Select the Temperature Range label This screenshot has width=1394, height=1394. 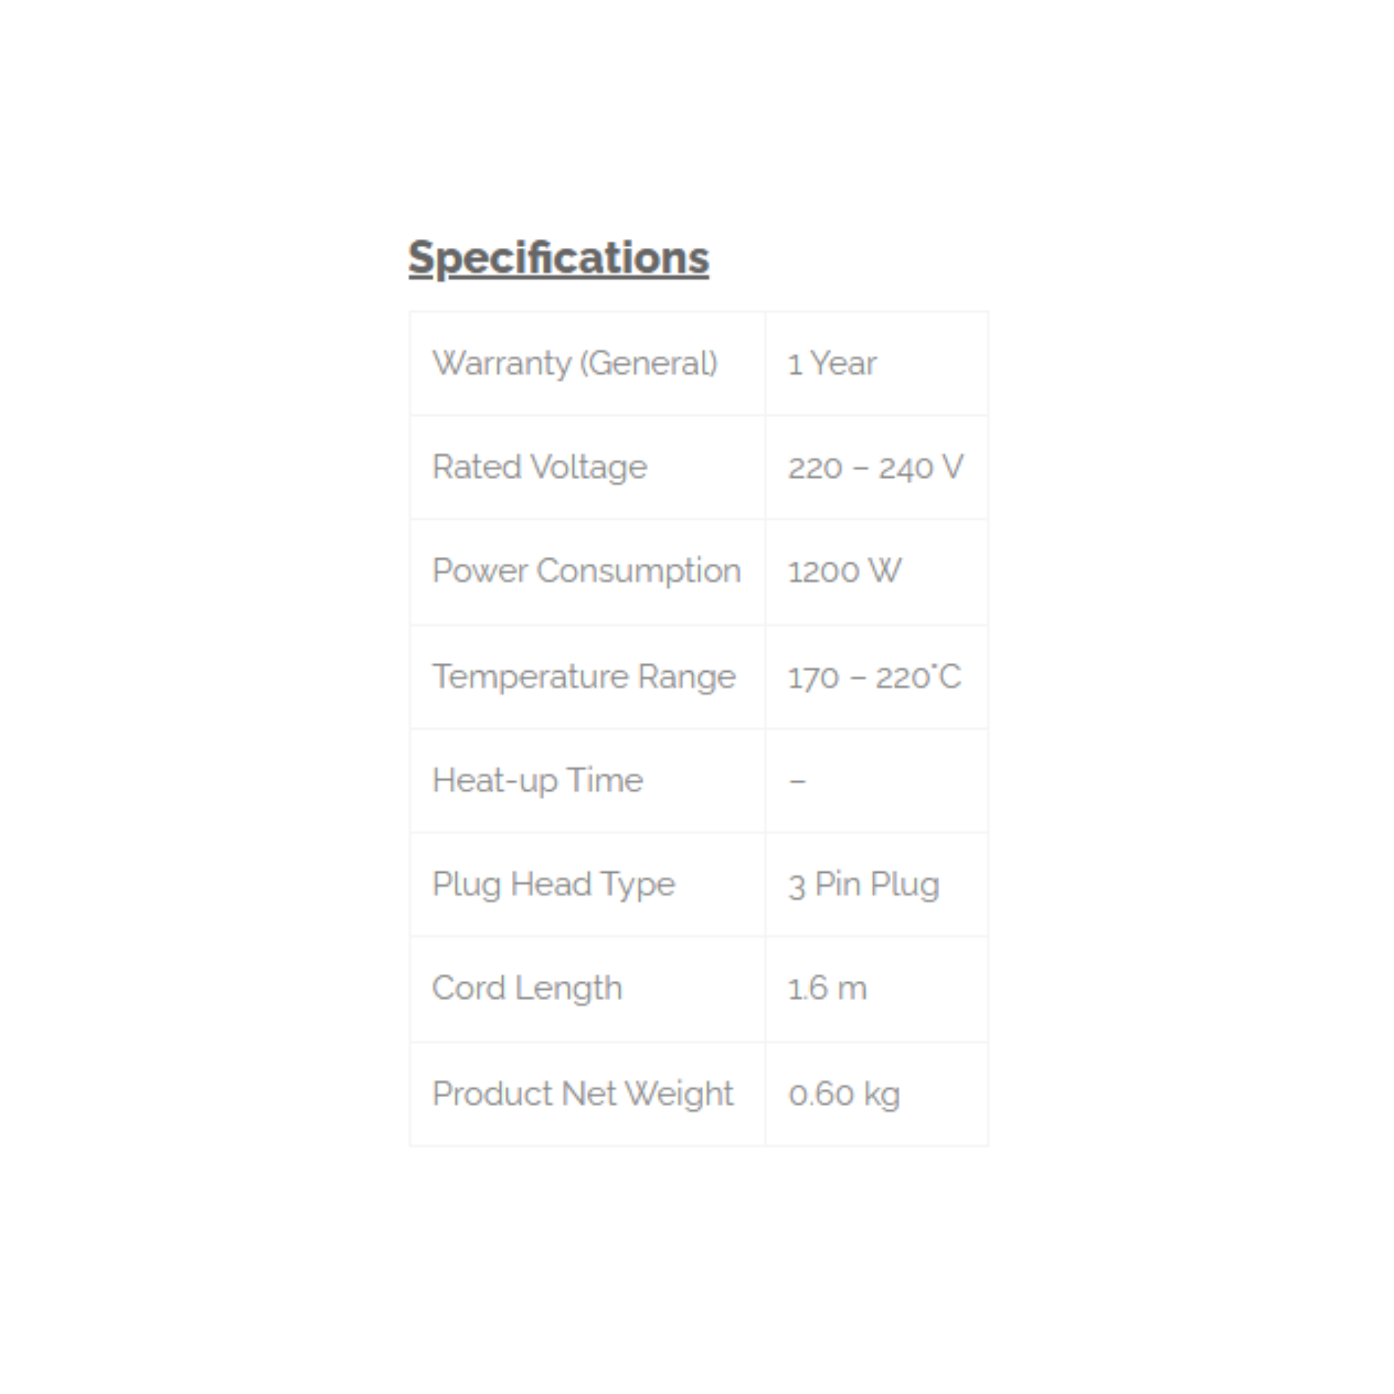583,677
